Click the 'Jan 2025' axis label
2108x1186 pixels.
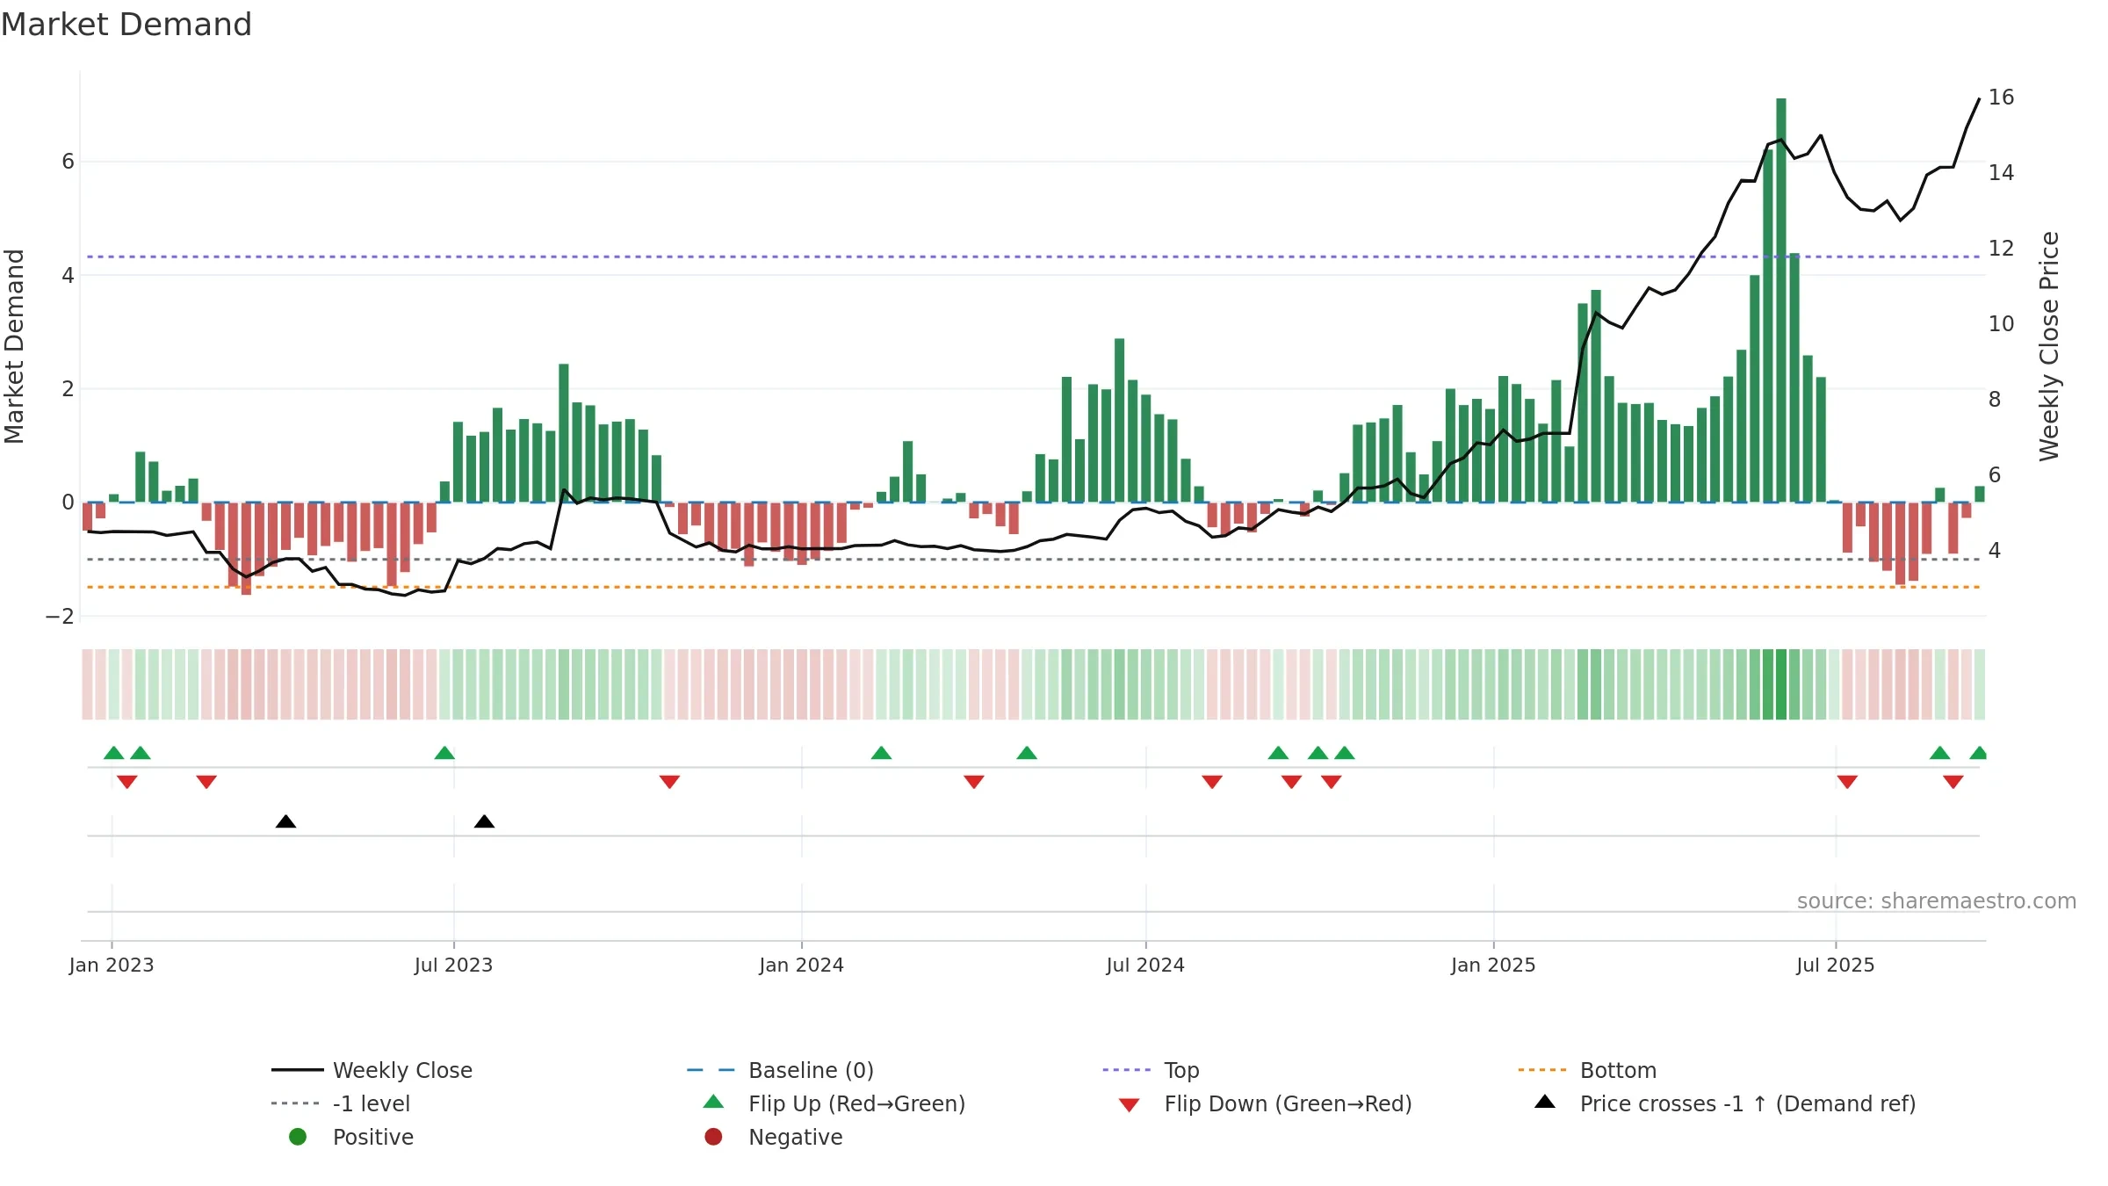click(x=1493, y=965)
